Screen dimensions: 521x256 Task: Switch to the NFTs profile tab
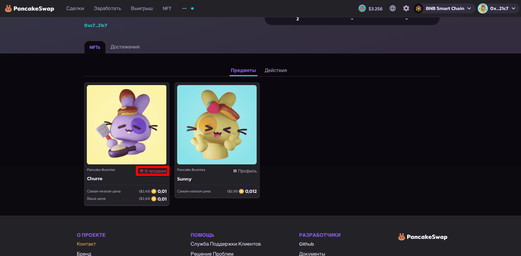point(95,47)
